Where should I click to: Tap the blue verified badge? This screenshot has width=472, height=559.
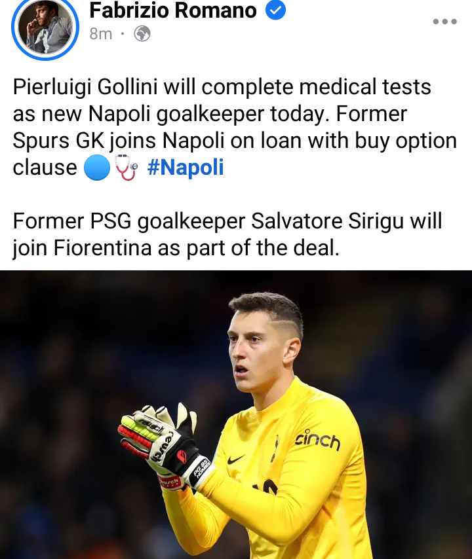coord(275,10)
